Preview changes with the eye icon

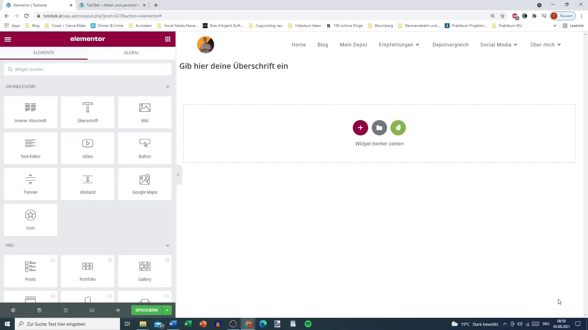click(118, 310)
